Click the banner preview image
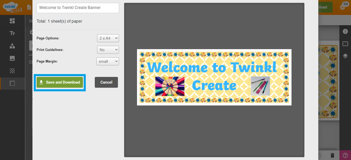Screen dimensions: 351x160 [x=214, y=77]
